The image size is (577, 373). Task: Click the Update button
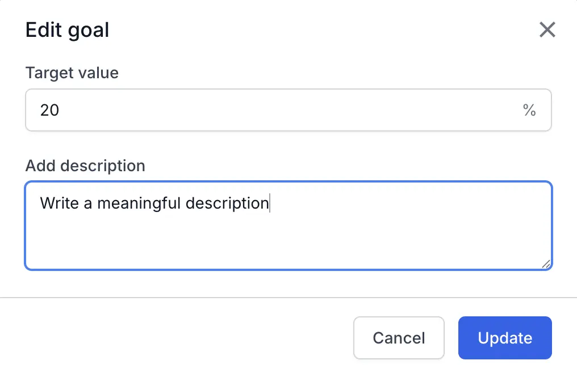tap(504, 338)
